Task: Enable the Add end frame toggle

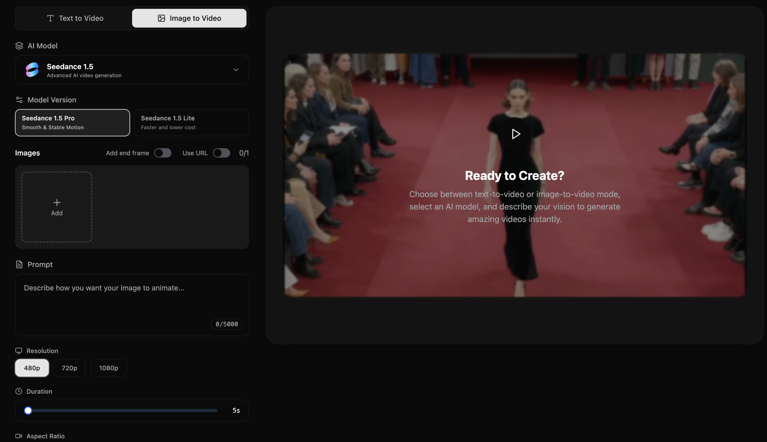Action: tap(163, 153)
